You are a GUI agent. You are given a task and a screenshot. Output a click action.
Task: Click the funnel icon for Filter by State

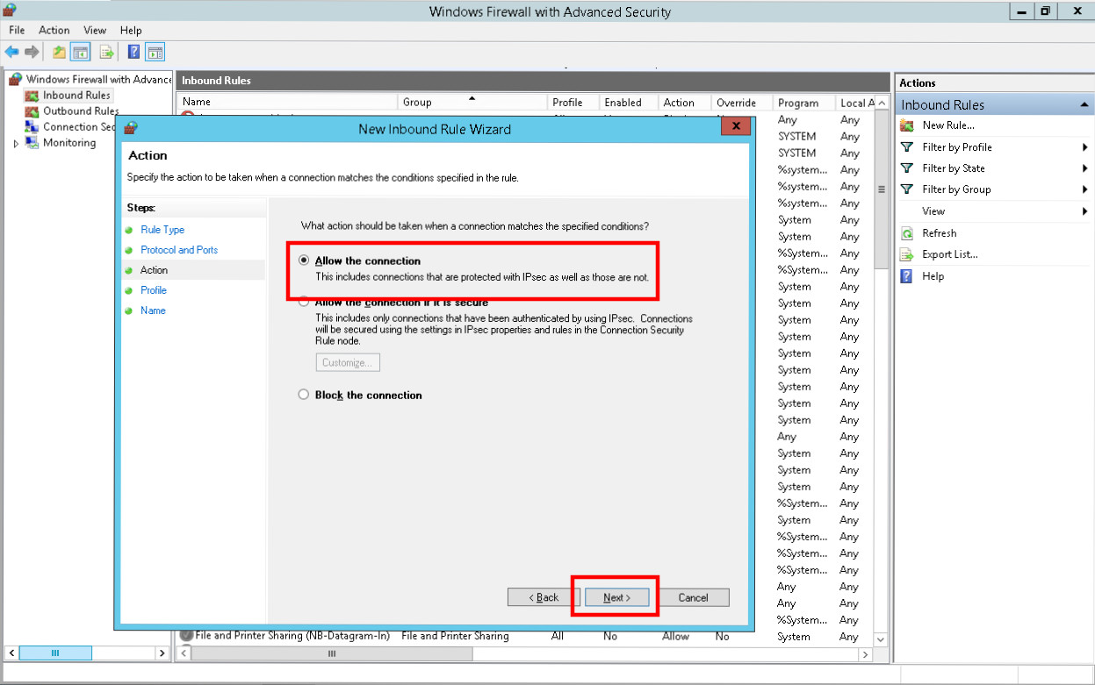point(907,168)
